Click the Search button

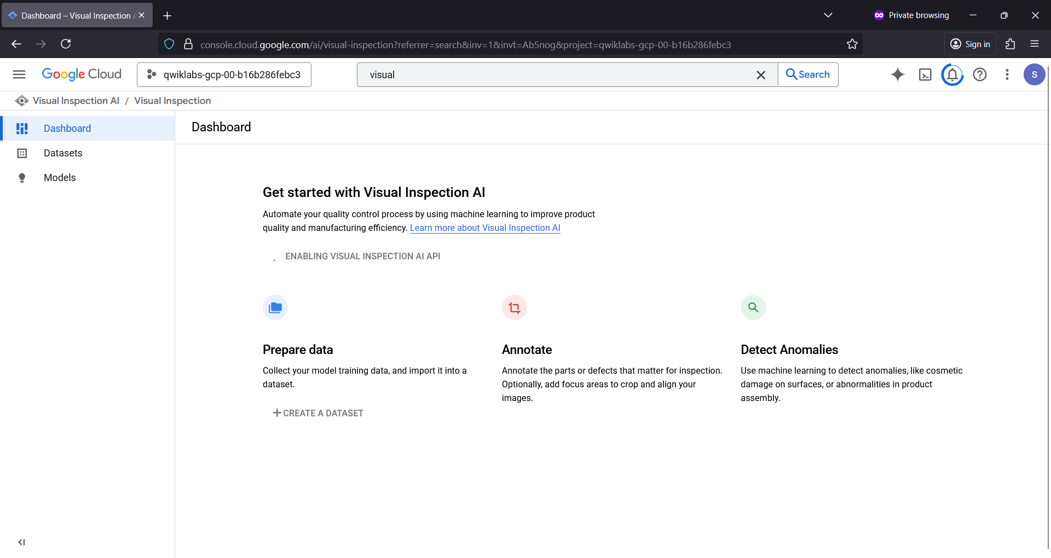(808, 74)
